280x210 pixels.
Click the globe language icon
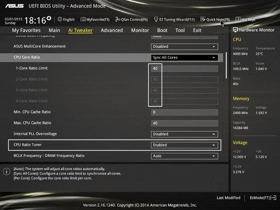click(x=60, y=19)
